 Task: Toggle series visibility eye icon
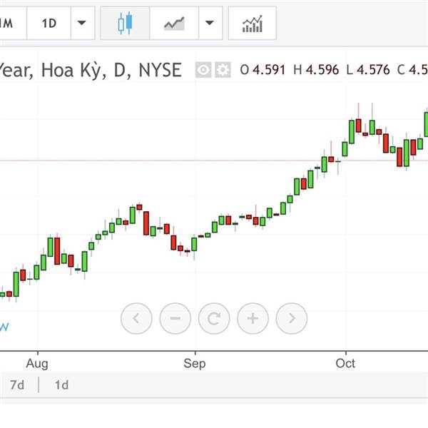(203, 70)
